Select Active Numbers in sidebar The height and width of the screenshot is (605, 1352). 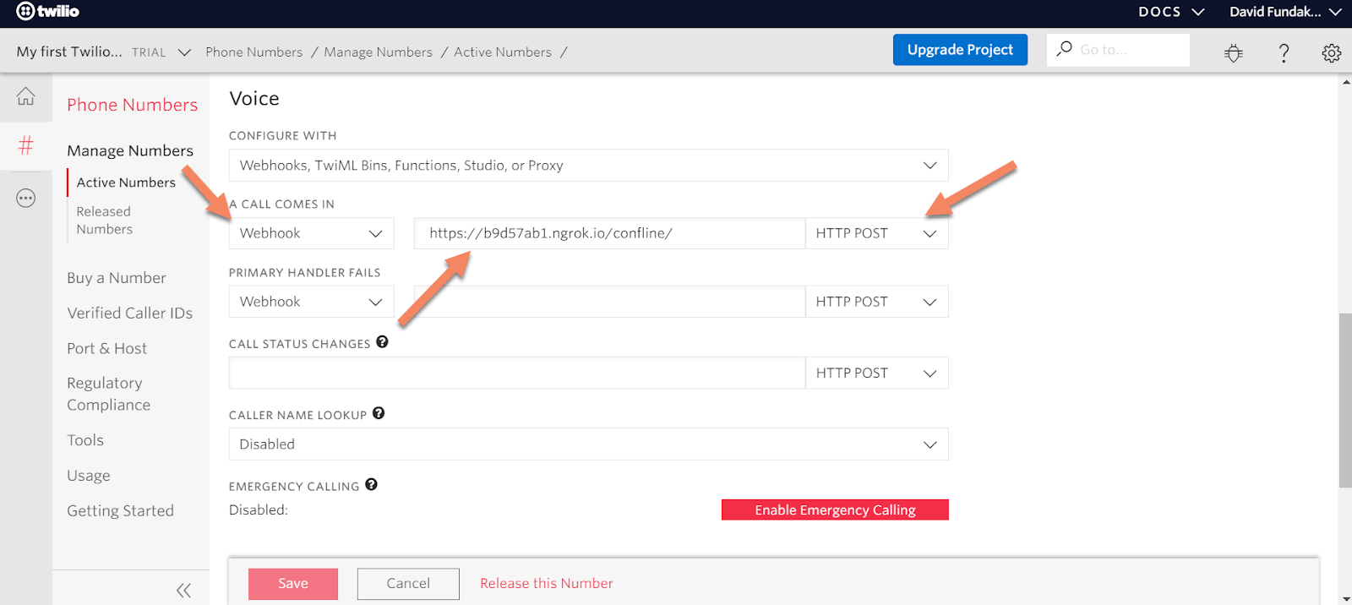pyautogui.click(x=126, y=183)
